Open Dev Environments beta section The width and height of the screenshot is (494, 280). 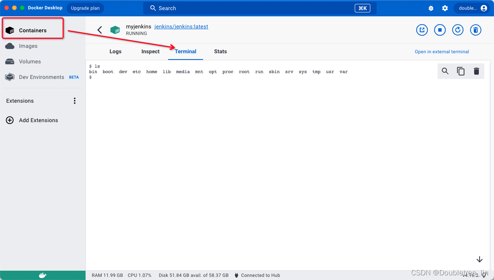point(42,77)
